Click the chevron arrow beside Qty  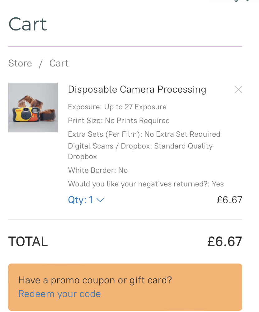(x=100, y=200)
